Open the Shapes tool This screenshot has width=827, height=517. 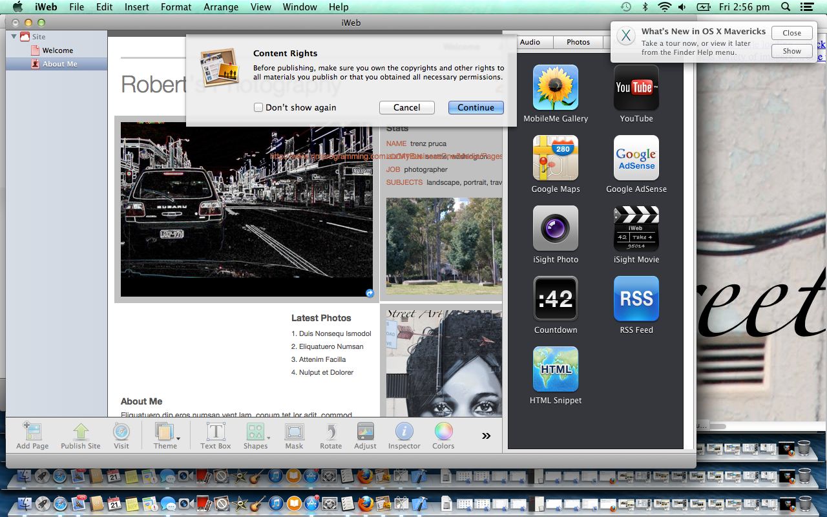[x=255, y=432]
